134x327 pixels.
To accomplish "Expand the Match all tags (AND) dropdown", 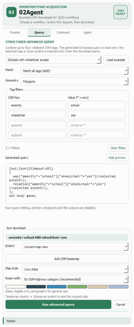I will 75,71.
